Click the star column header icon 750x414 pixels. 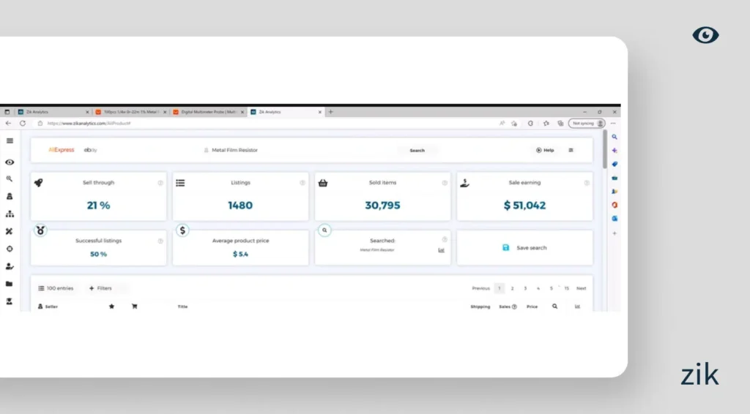(111, 307)
